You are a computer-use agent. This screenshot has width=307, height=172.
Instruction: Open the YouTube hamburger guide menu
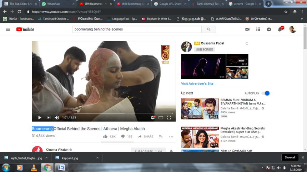click(x=8, y=29)
